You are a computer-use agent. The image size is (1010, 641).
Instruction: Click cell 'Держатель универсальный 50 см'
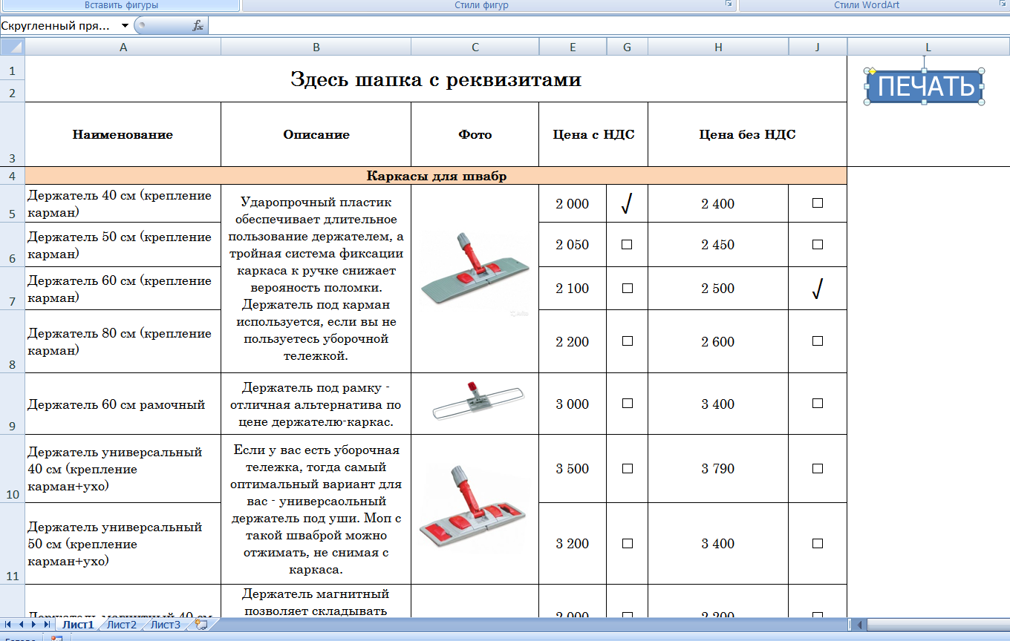(123, 544)
